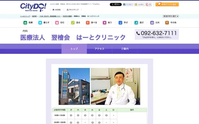The height and width of the screenshot is (124, 199).
Task: Select the pink 住む category icon
Action: pos(57,23)
